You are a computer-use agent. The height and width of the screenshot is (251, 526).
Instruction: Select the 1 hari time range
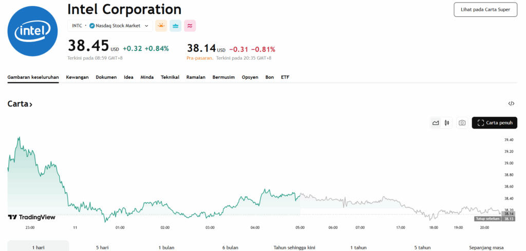pos(38,247)
